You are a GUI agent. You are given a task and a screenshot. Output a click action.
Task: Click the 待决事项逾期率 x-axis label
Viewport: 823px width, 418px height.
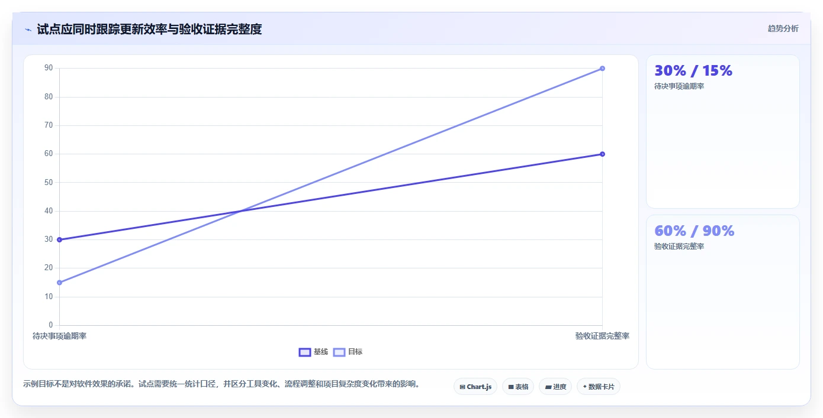59,336
